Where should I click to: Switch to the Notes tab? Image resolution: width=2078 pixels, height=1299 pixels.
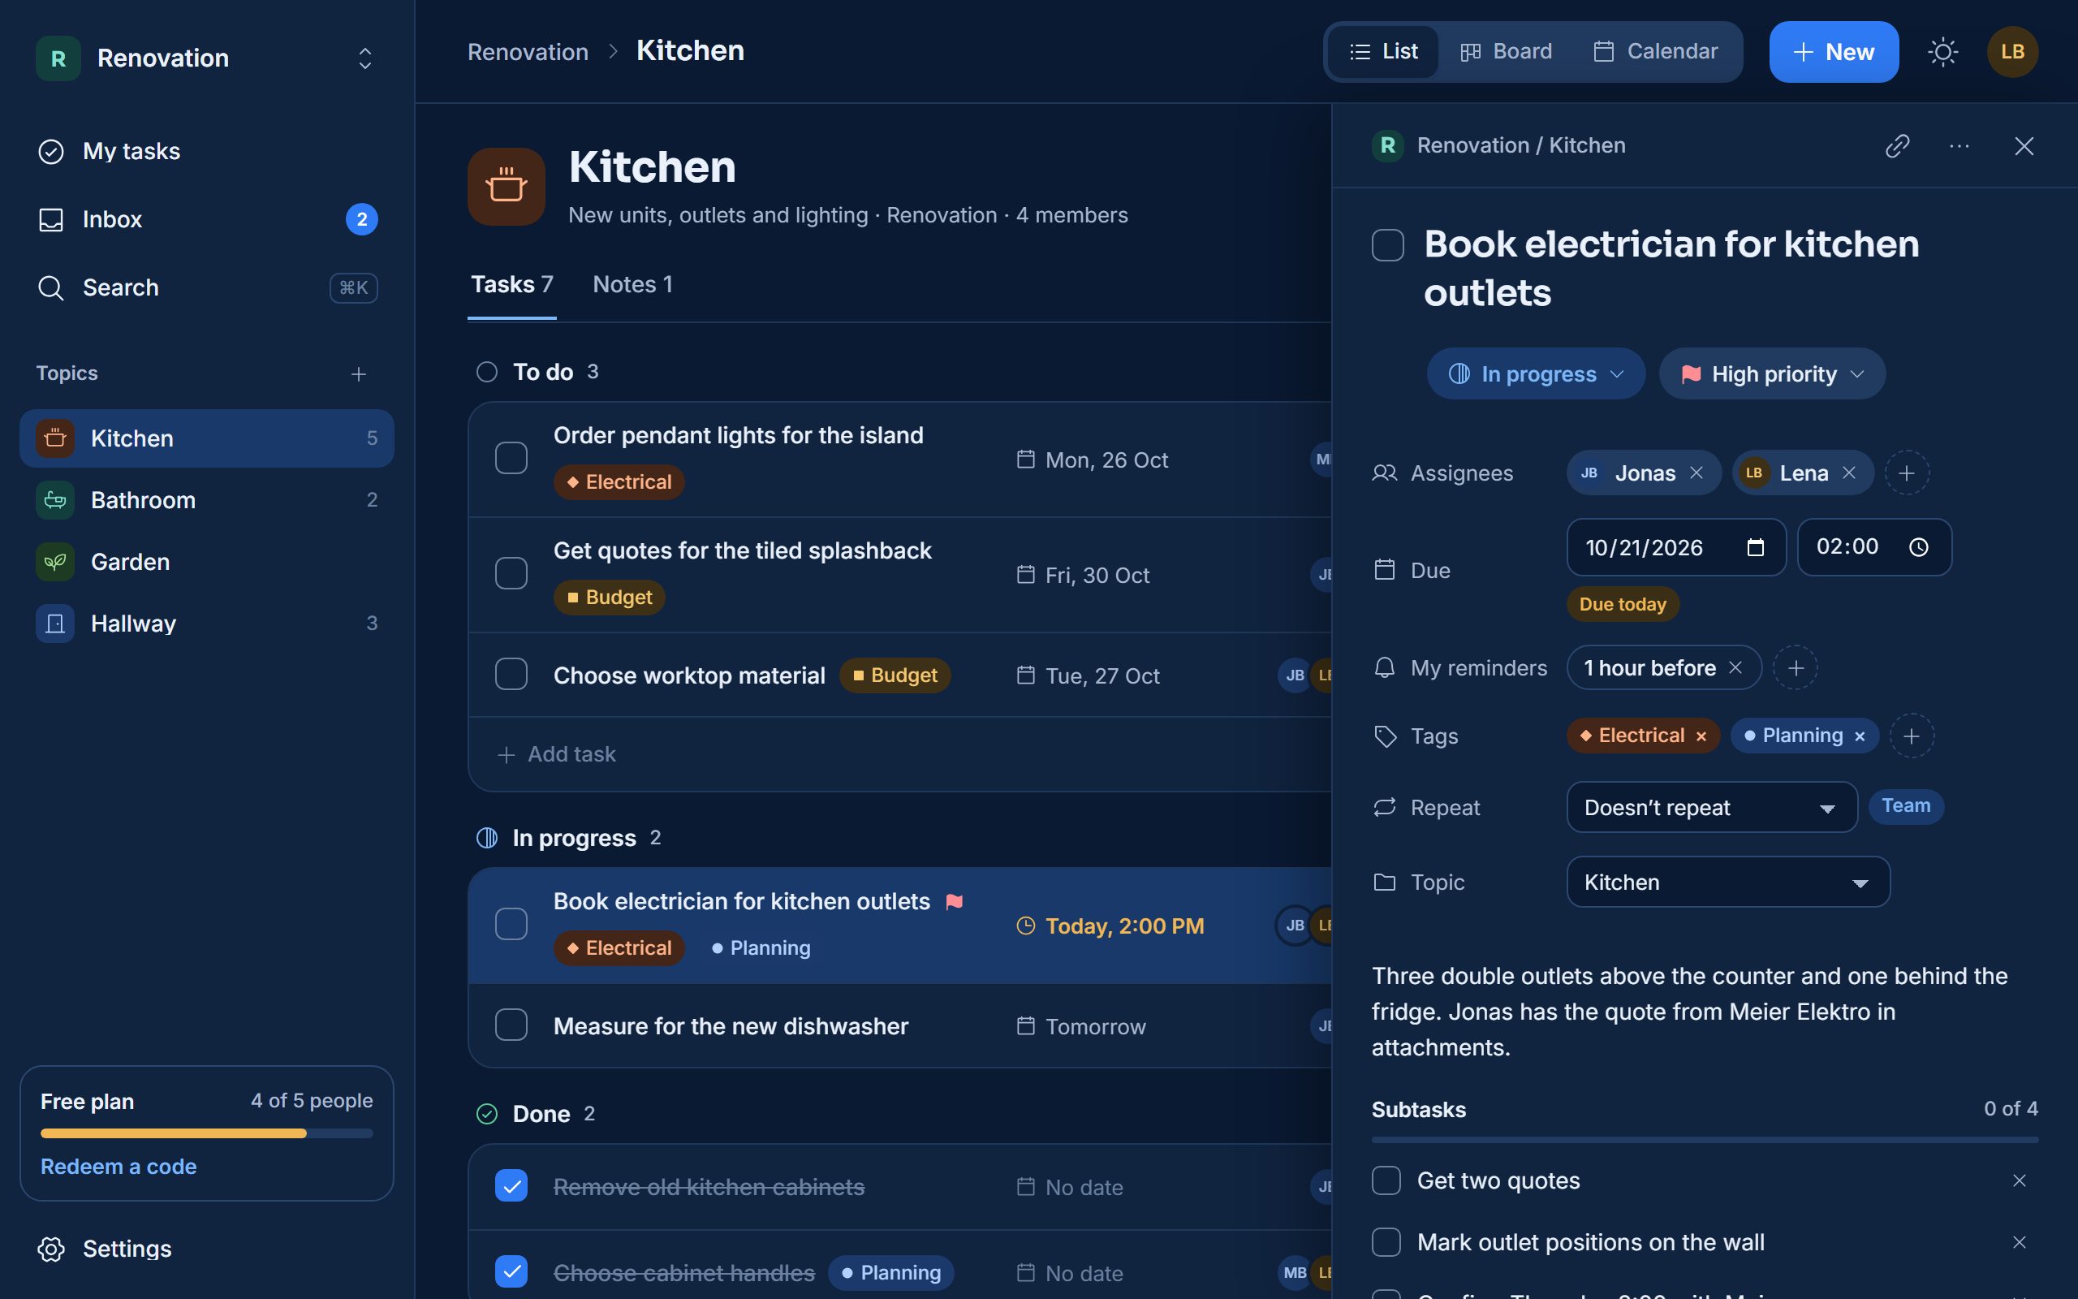632,284
